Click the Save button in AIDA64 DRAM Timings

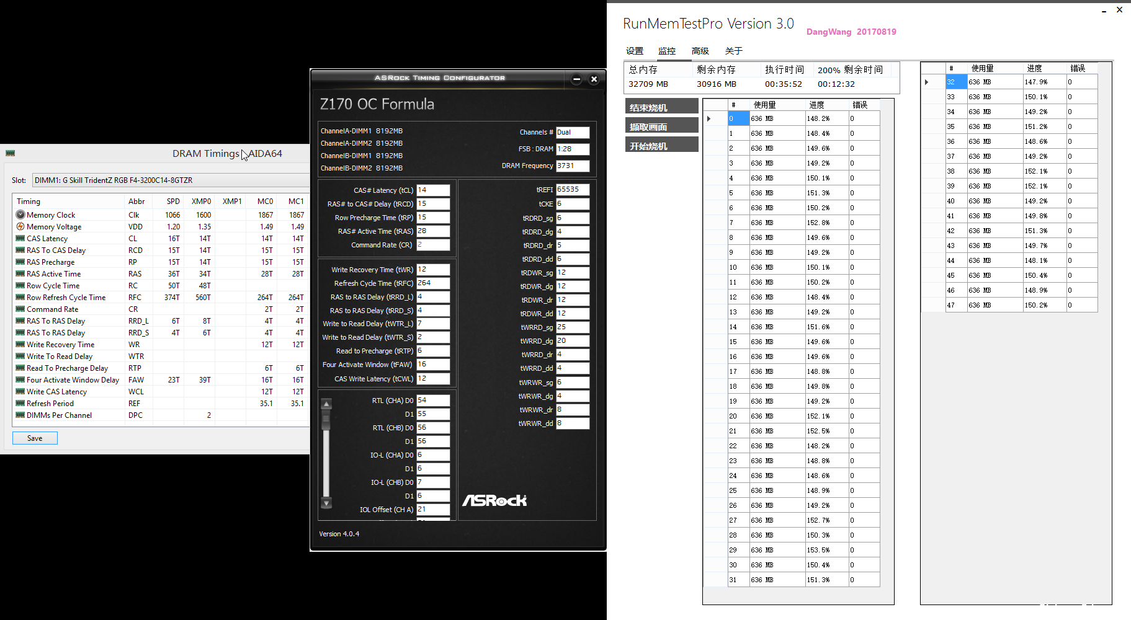point(35,438)
